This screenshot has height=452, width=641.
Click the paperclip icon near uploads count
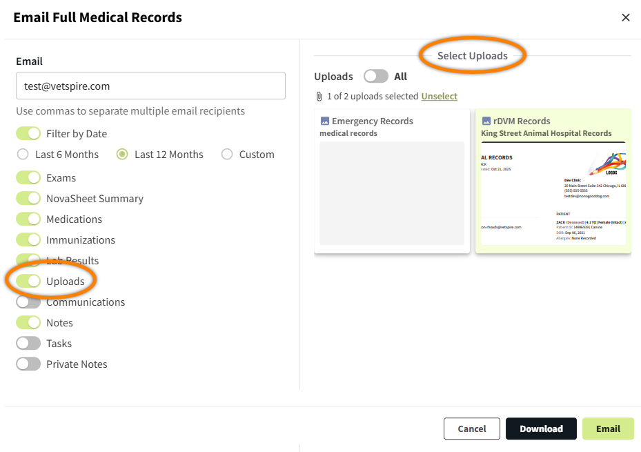(x=319, y=97)
